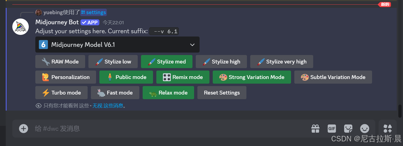
Task: Click the red new-messages badge
Action: click(x=384, y=4)
